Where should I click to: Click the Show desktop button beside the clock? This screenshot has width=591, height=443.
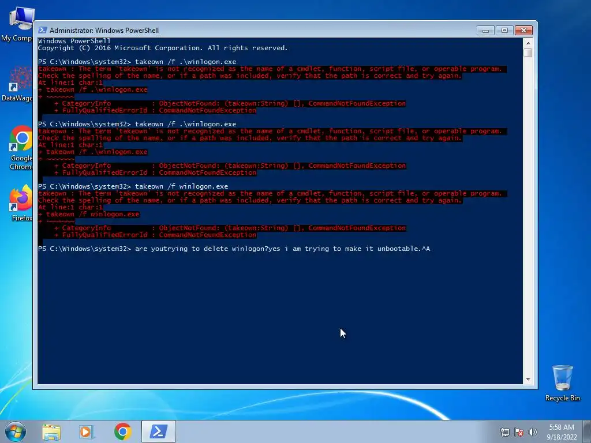587,431
